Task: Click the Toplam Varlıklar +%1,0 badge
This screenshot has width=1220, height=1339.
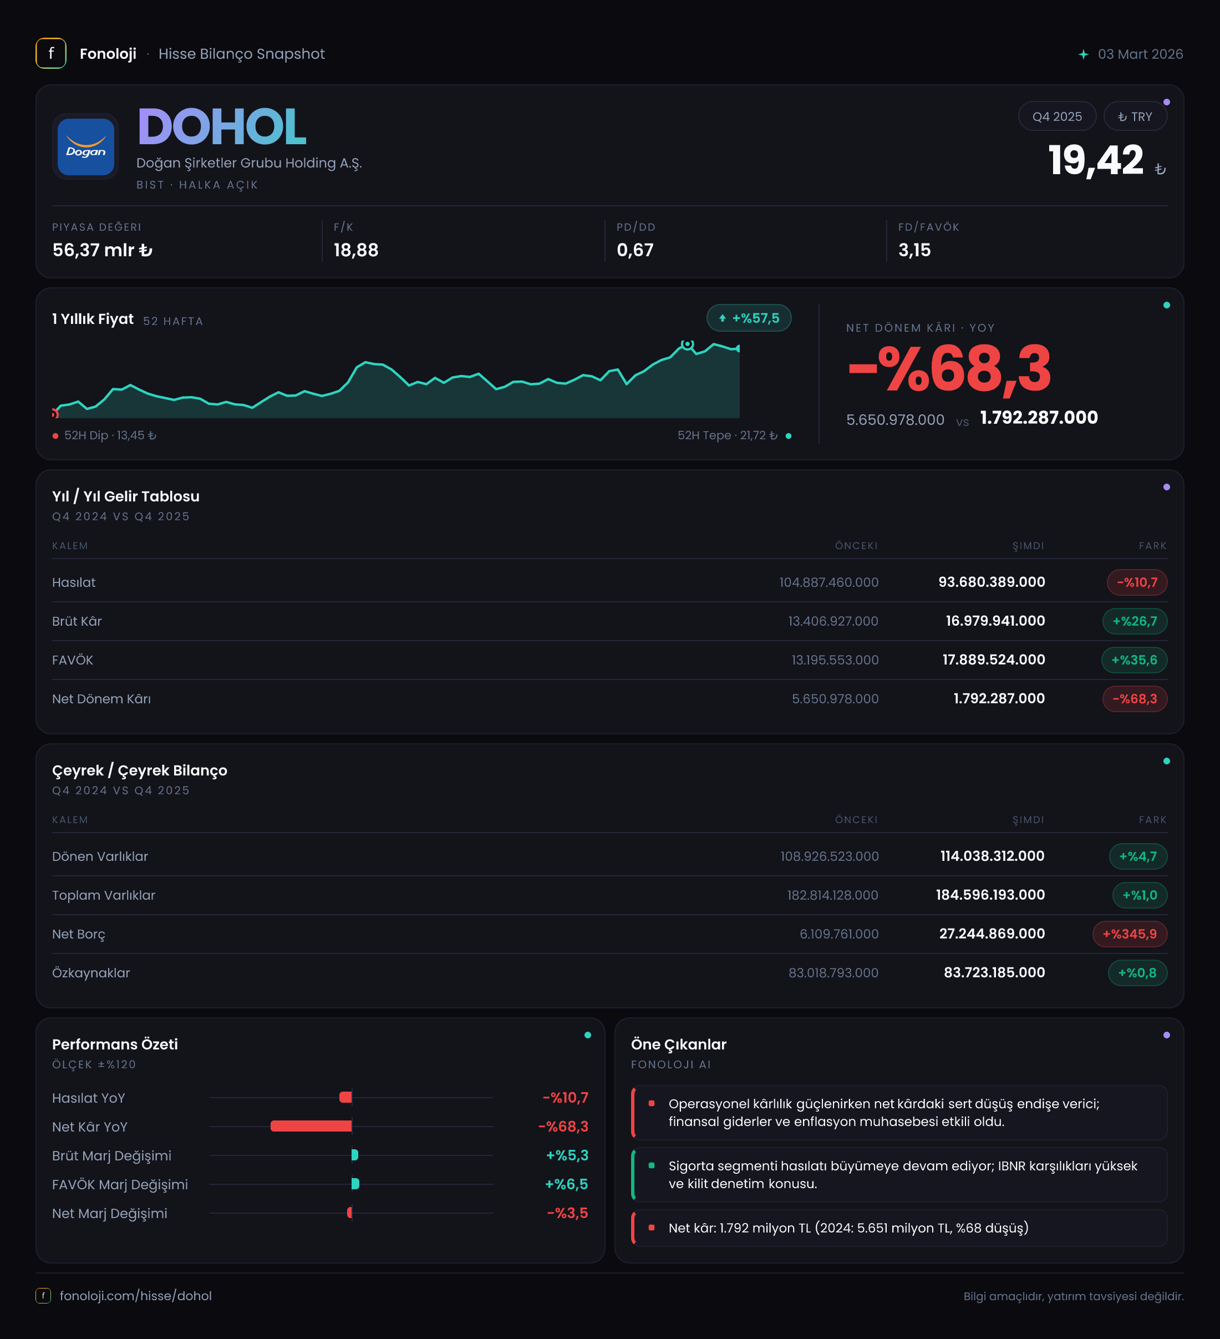Action: pyautogui.click(x=1140, y=895)
